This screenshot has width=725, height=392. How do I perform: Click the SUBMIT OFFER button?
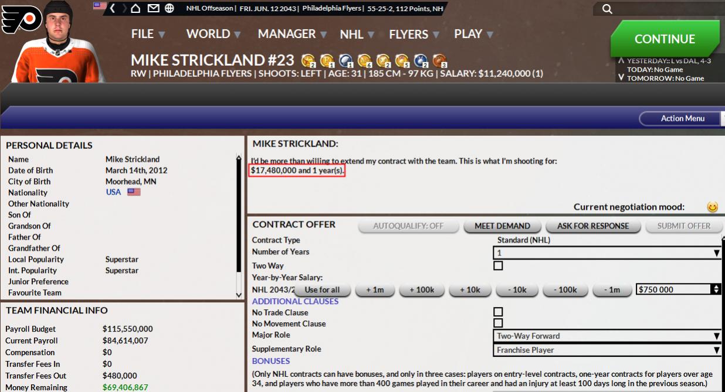683,226
